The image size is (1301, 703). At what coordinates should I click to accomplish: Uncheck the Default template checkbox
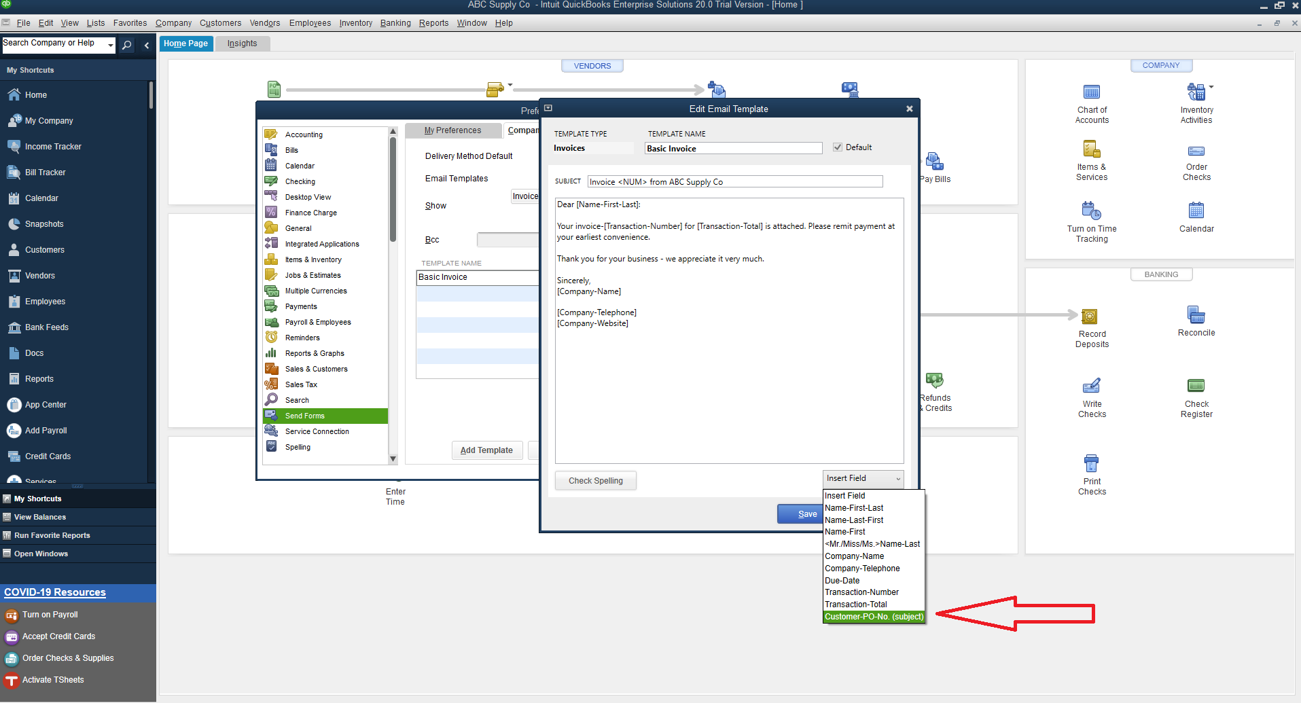838,147
